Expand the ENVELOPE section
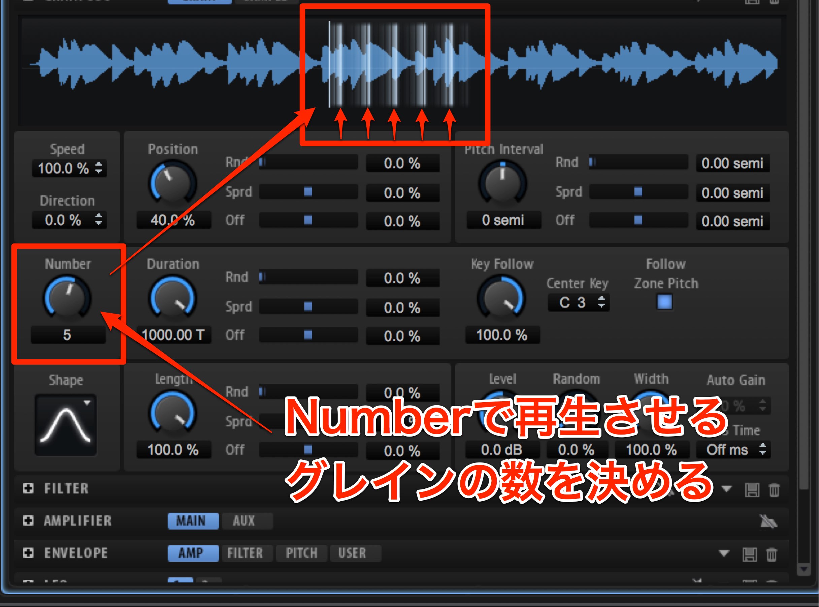819x607 pixels. (x=28, y=553)
